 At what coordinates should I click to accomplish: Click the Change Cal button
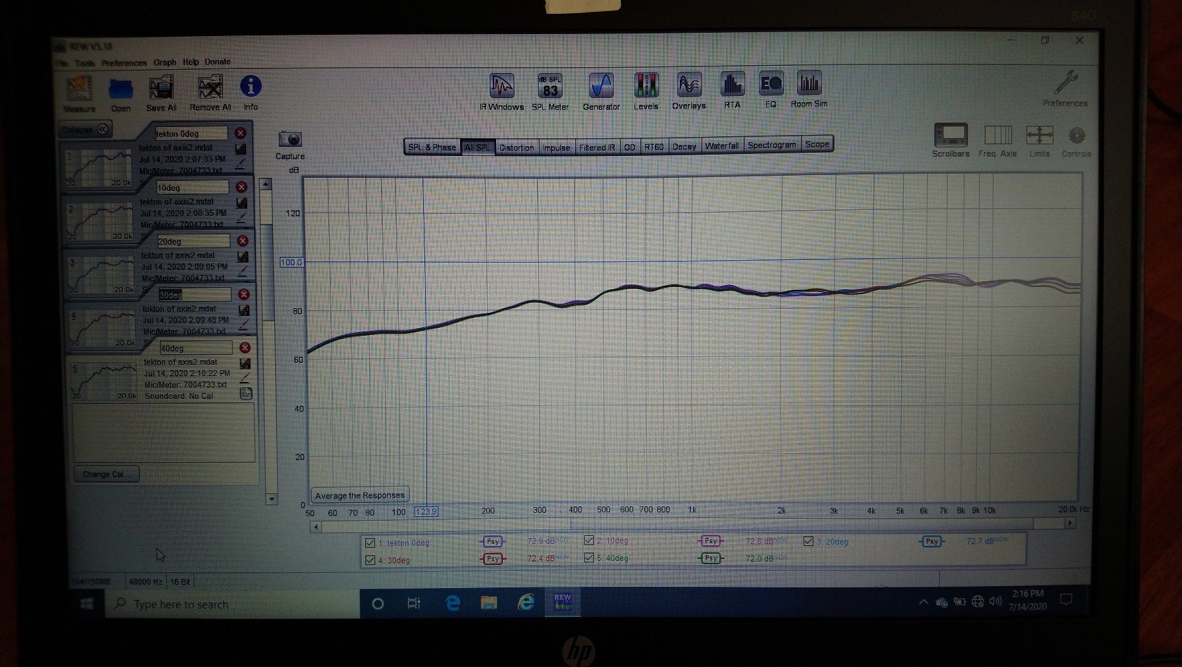pos(105,474)
